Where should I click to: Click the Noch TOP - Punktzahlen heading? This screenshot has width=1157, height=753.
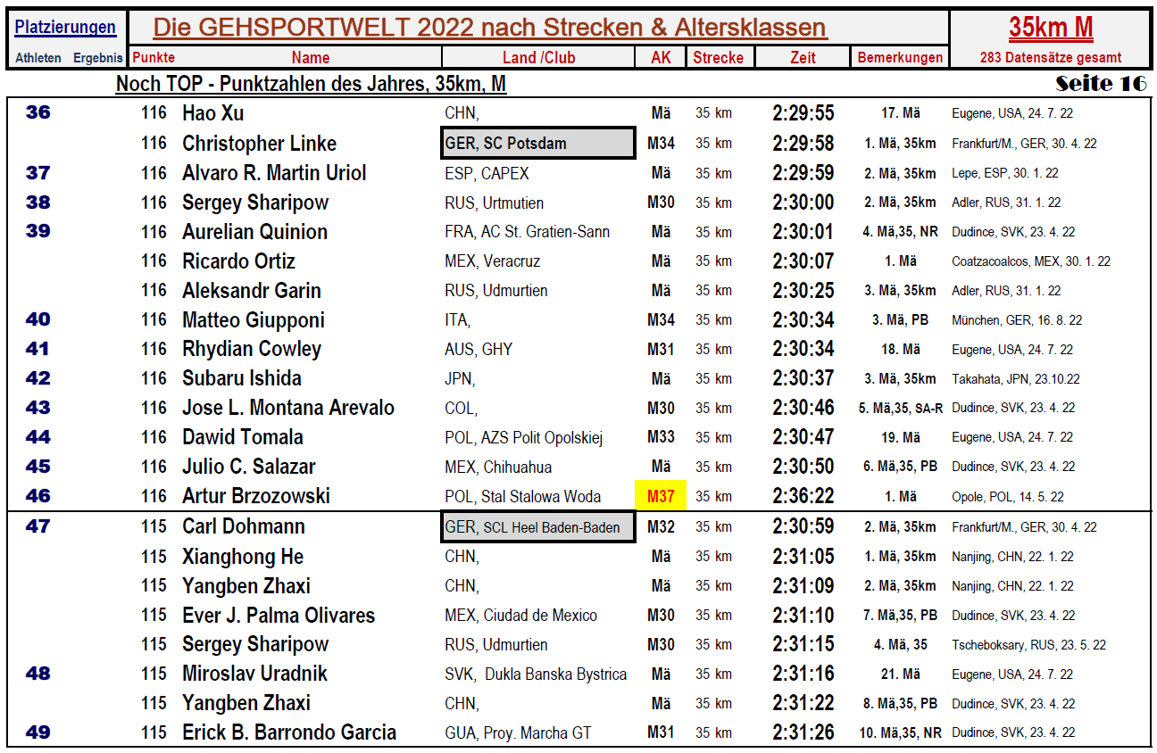[x=312, y=85]
